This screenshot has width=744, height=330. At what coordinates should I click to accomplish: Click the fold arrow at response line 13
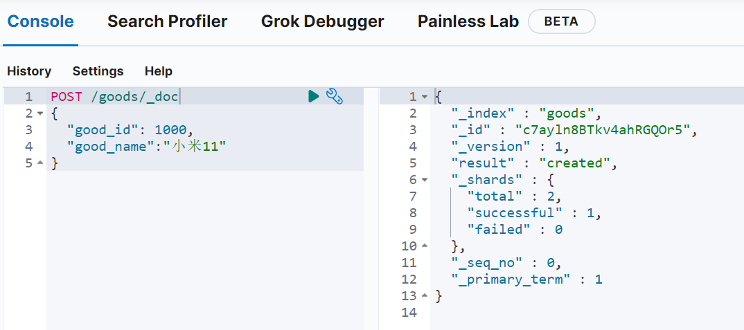click(425, 296)
